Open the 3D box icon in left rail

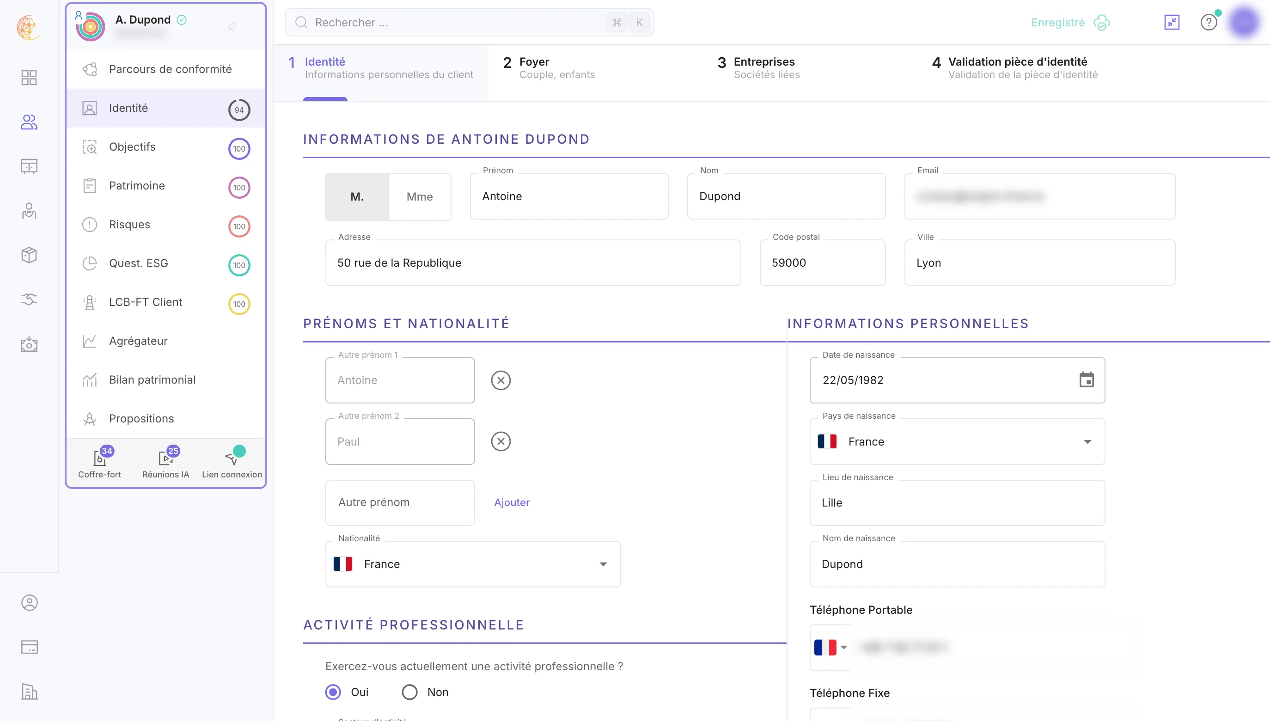pyautogui.click(x=29, y=255)
